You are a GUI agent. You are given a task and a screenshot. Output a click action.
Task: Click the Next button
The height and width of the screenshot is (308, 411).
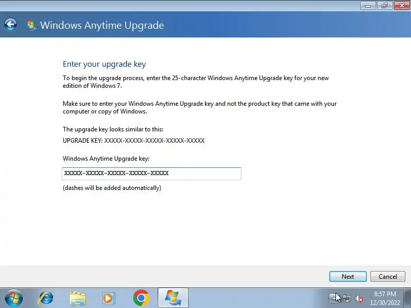point(348,276)
